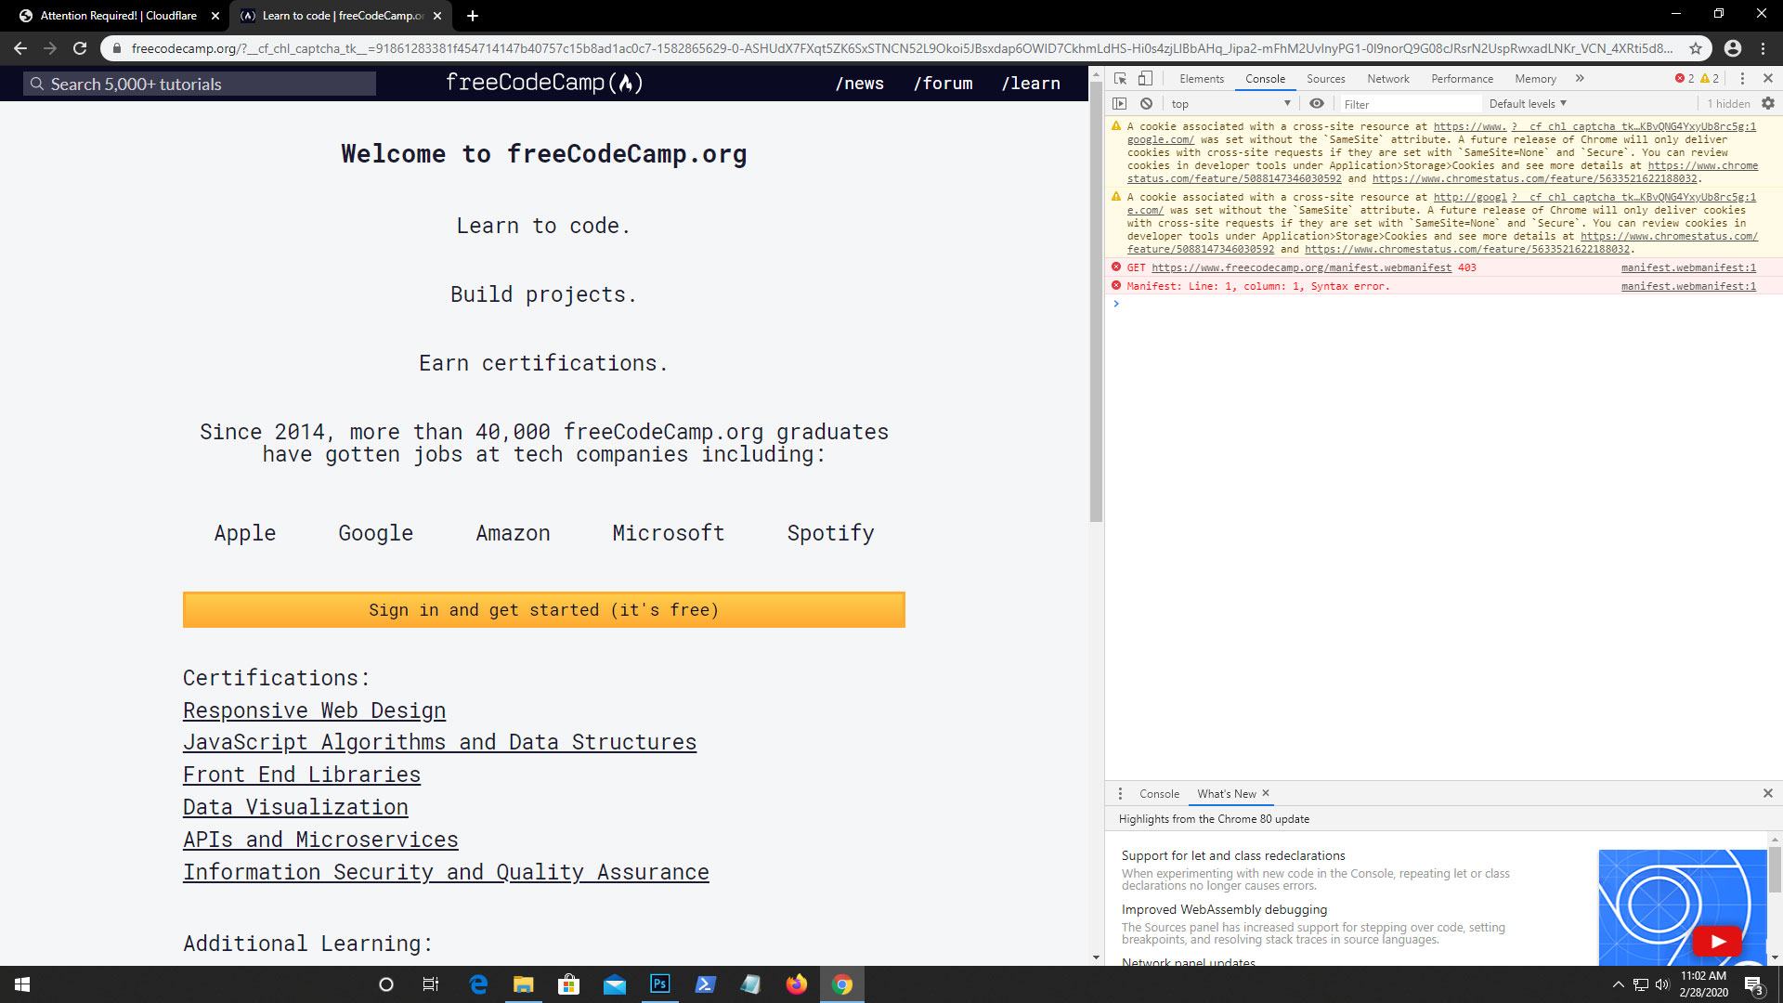Click the red error count badge
Viewport: 1783px width, 1003px height.
[x=1681, y=78]
